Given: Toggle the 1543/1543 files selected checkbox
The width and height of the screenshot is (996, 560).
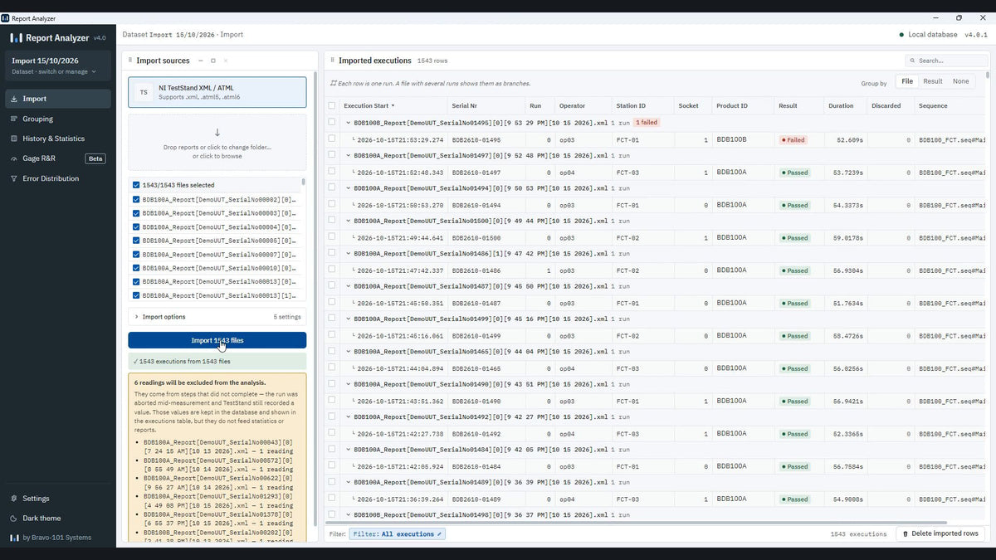Looking at the screenshot, I should [136, 185].
